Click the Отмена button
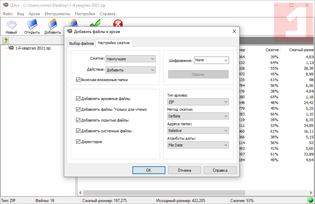 click(185, 170)
